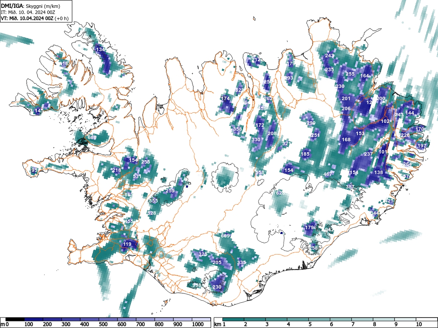Click the '531' visibility value on the map
Screen dimensions: 438x328
[137, 176]
